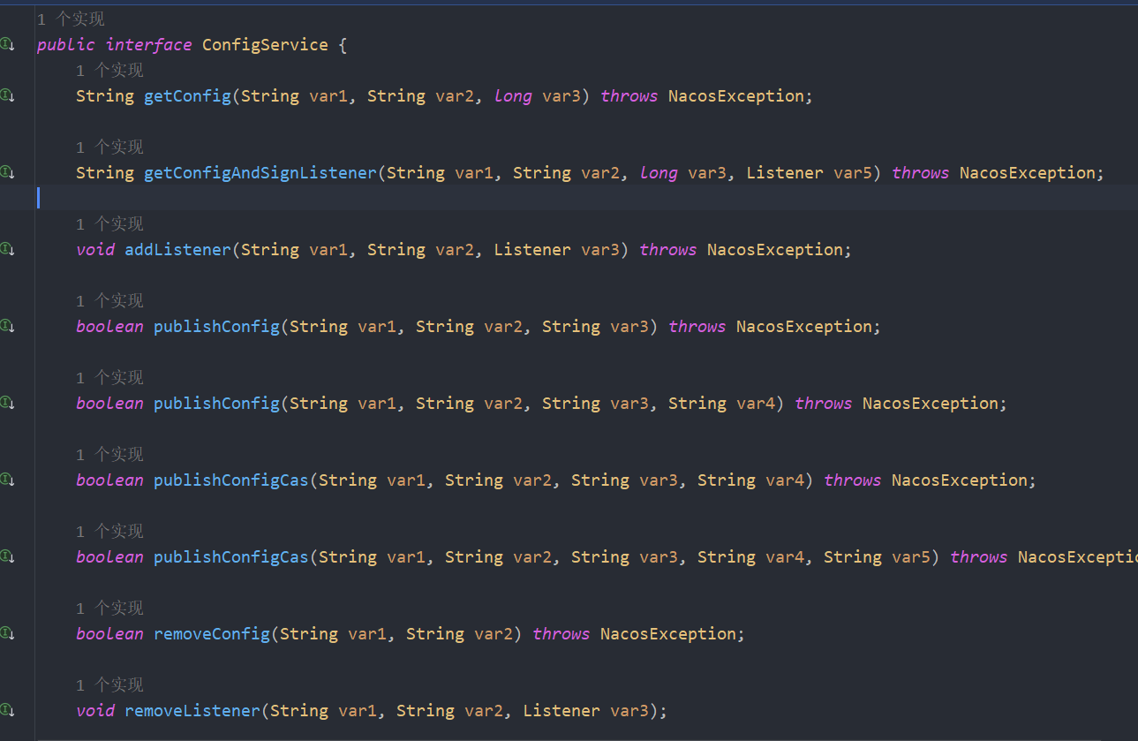Click 'throws' keyword on the removeConfig line

(561, 634)
